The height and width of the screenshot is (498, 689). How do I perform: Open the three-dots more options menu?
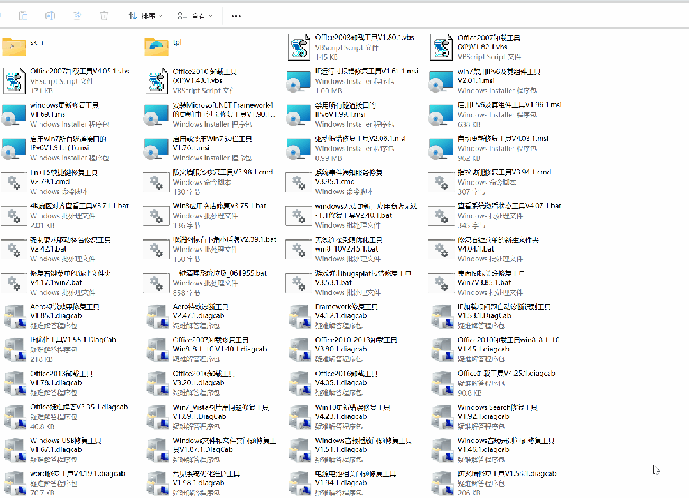pyautogui.click(x=236, y=15)
